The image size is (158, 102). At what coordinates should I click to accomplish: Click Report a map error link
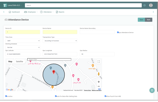97,90
